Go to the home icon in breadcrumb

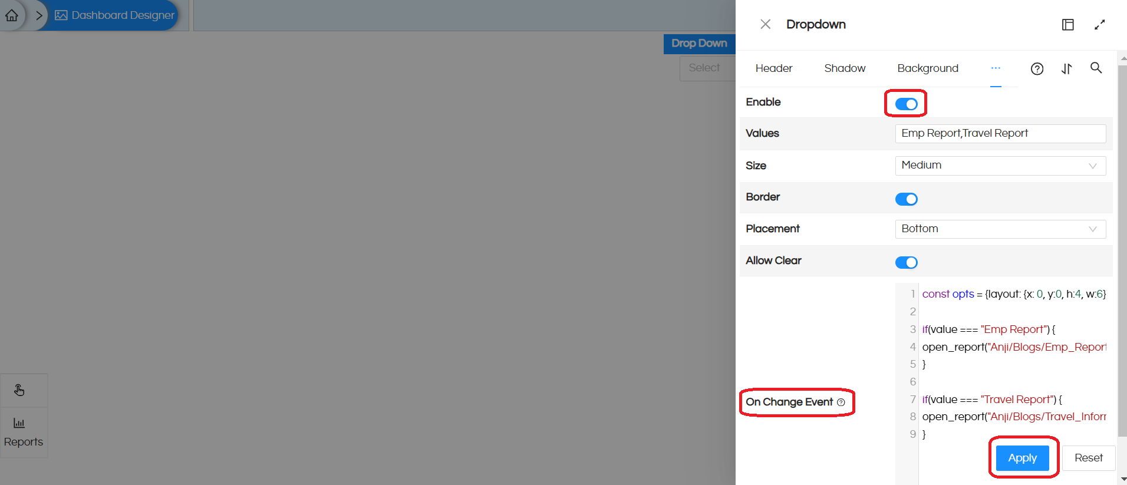[x=12, y=15]
